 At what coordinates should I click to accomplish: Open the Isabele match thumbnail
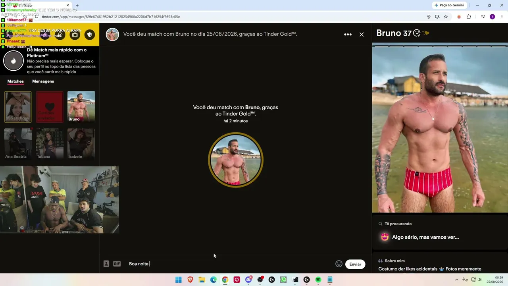pos(81,144)
